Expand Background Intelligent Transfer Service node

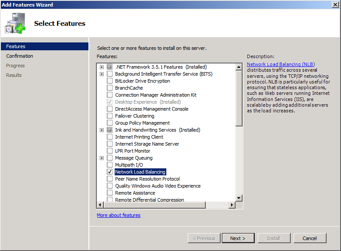102,74
